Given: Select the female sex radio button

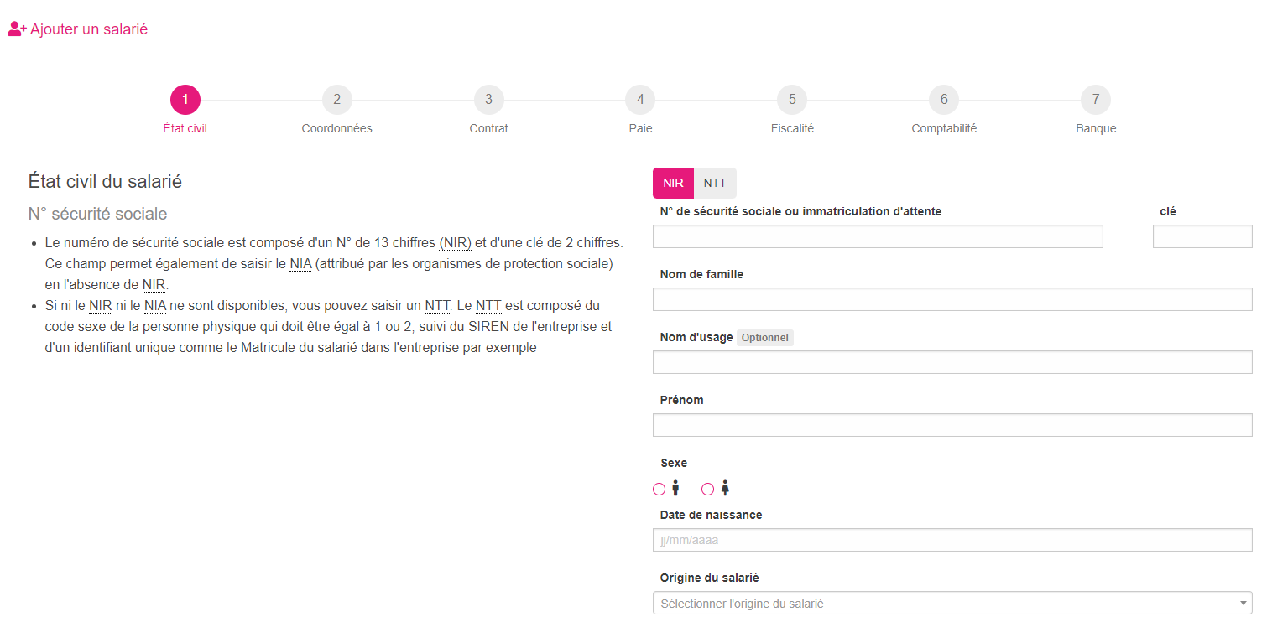Looking at the screenshot, I should [707, 489].
